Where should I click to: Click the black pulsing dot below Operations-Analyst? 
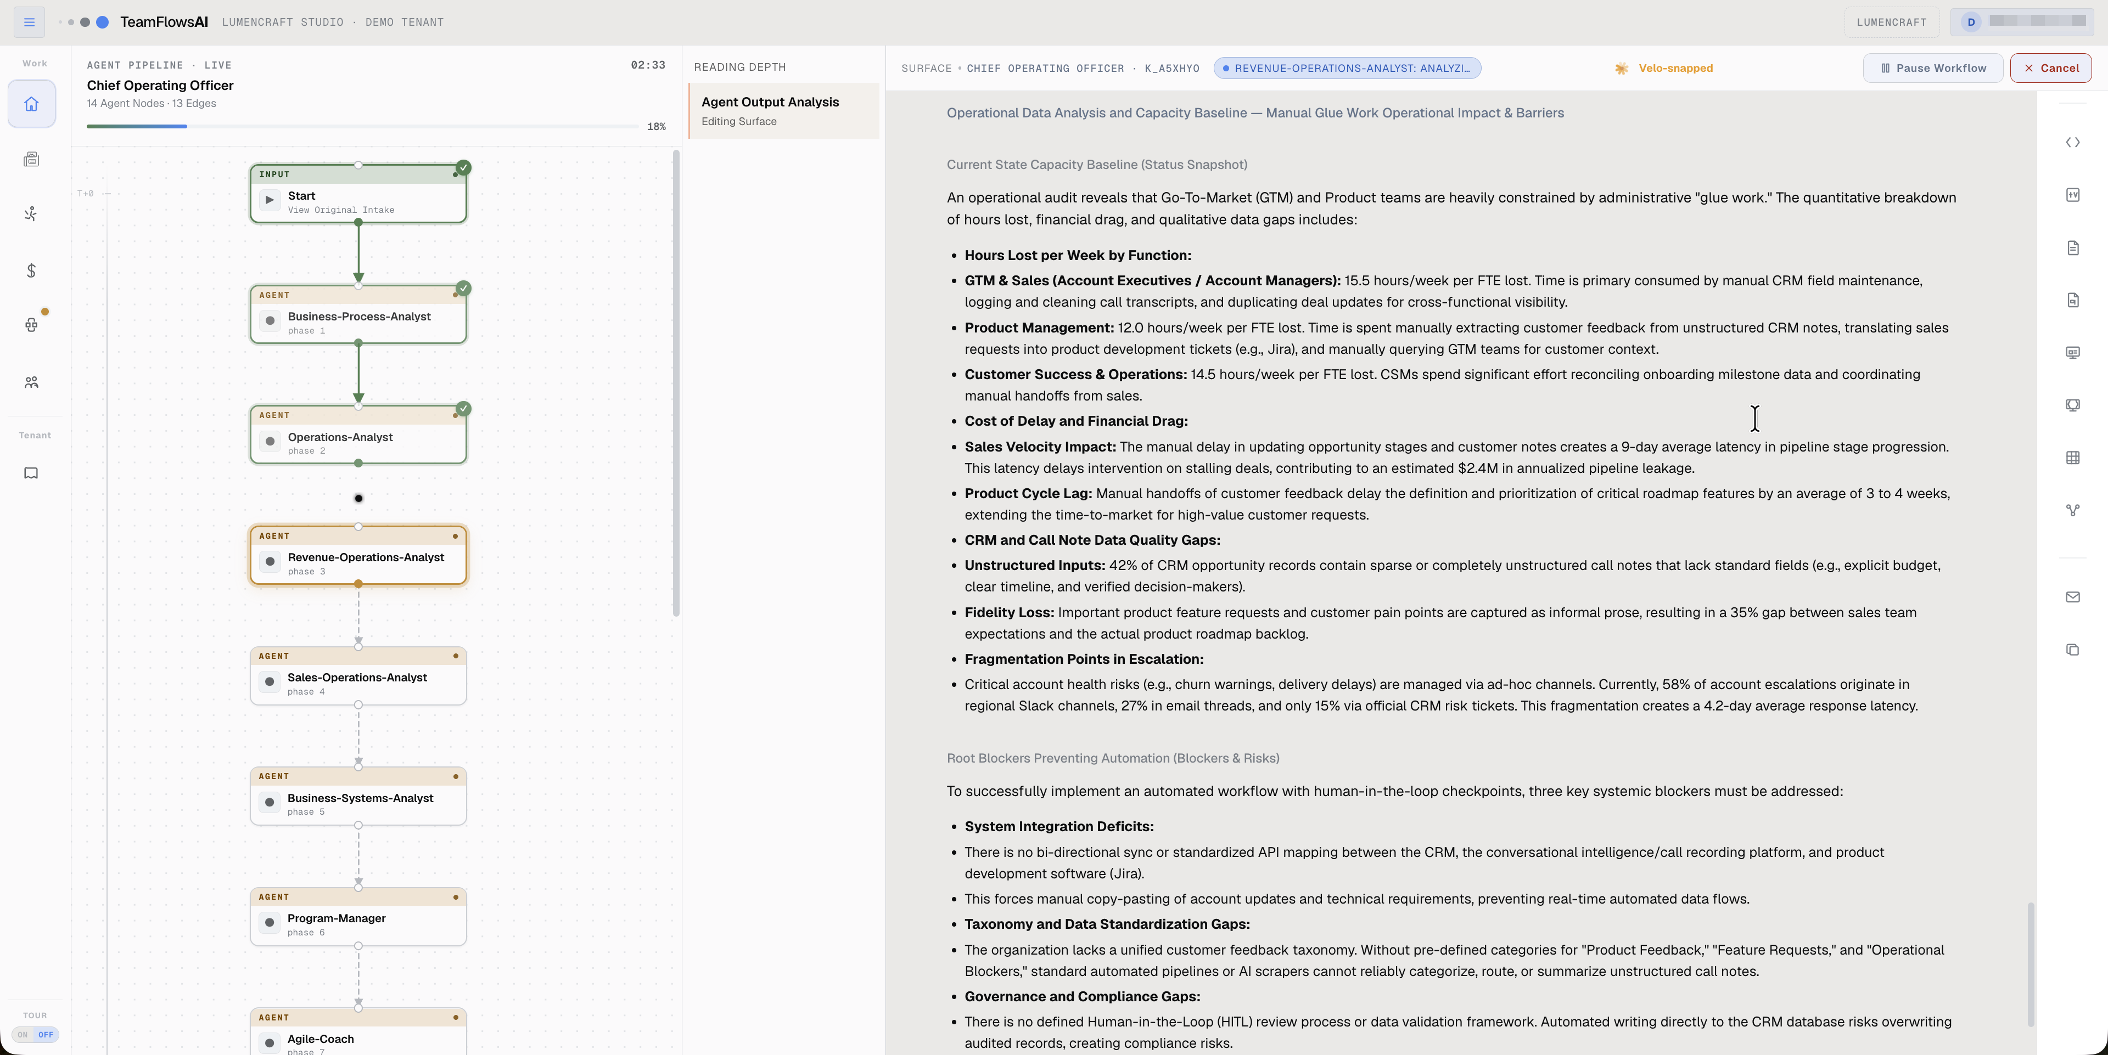358,498
